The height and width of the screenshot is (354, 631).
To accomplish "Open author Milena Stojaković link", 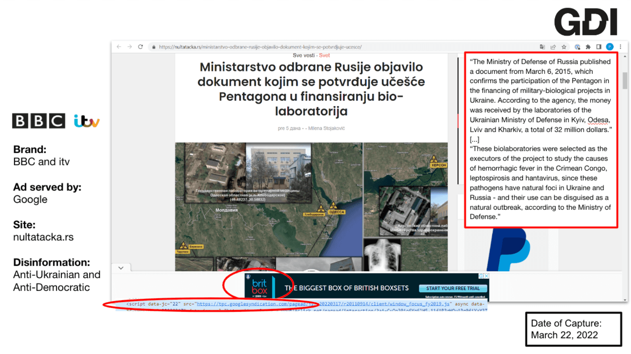I will pos(326,128).
